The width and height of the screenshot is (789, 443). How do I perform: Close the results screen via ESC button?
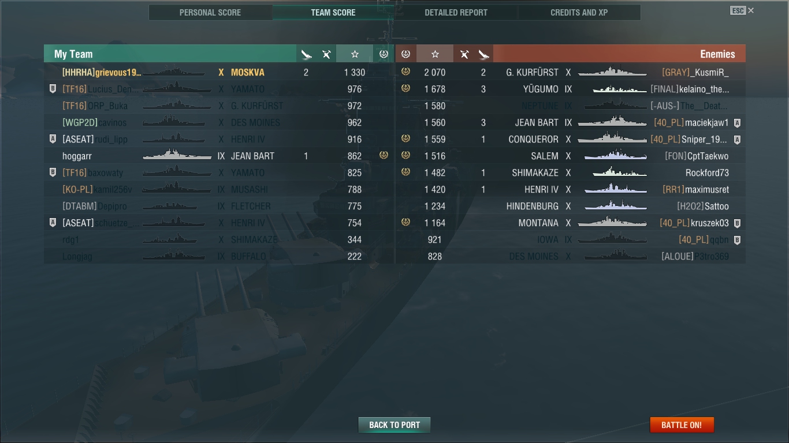point(742,10)
